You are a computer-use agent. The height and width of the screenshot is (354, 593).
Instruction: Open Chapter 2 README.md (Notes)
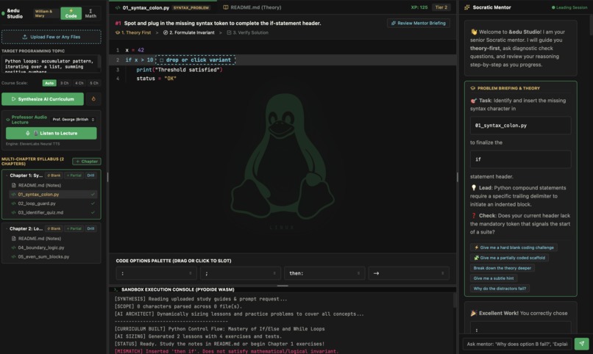tap(39, 239)
